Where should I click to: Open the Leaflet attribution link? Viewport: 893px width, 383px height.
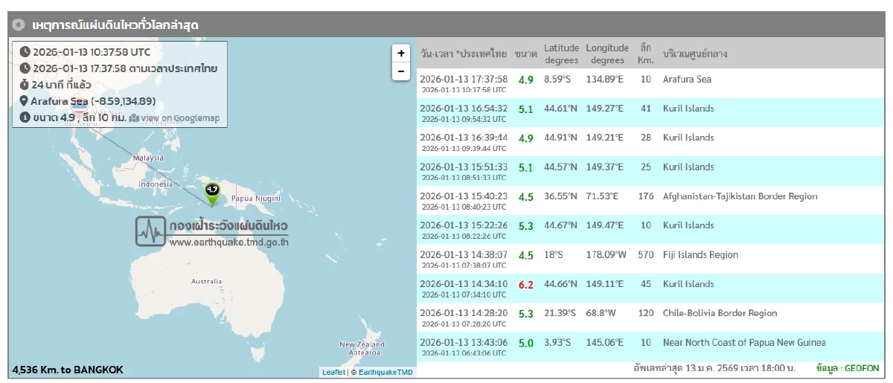pyautogui.click(x=333, y=372)
